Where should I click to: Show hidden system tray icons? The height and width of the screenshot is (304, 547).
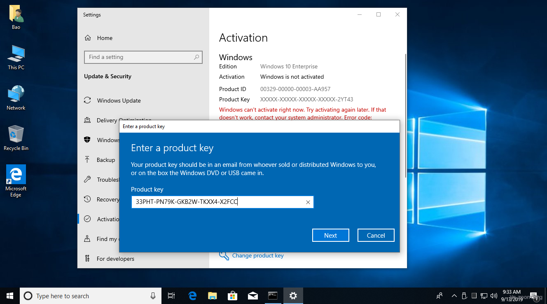(454, 296)
